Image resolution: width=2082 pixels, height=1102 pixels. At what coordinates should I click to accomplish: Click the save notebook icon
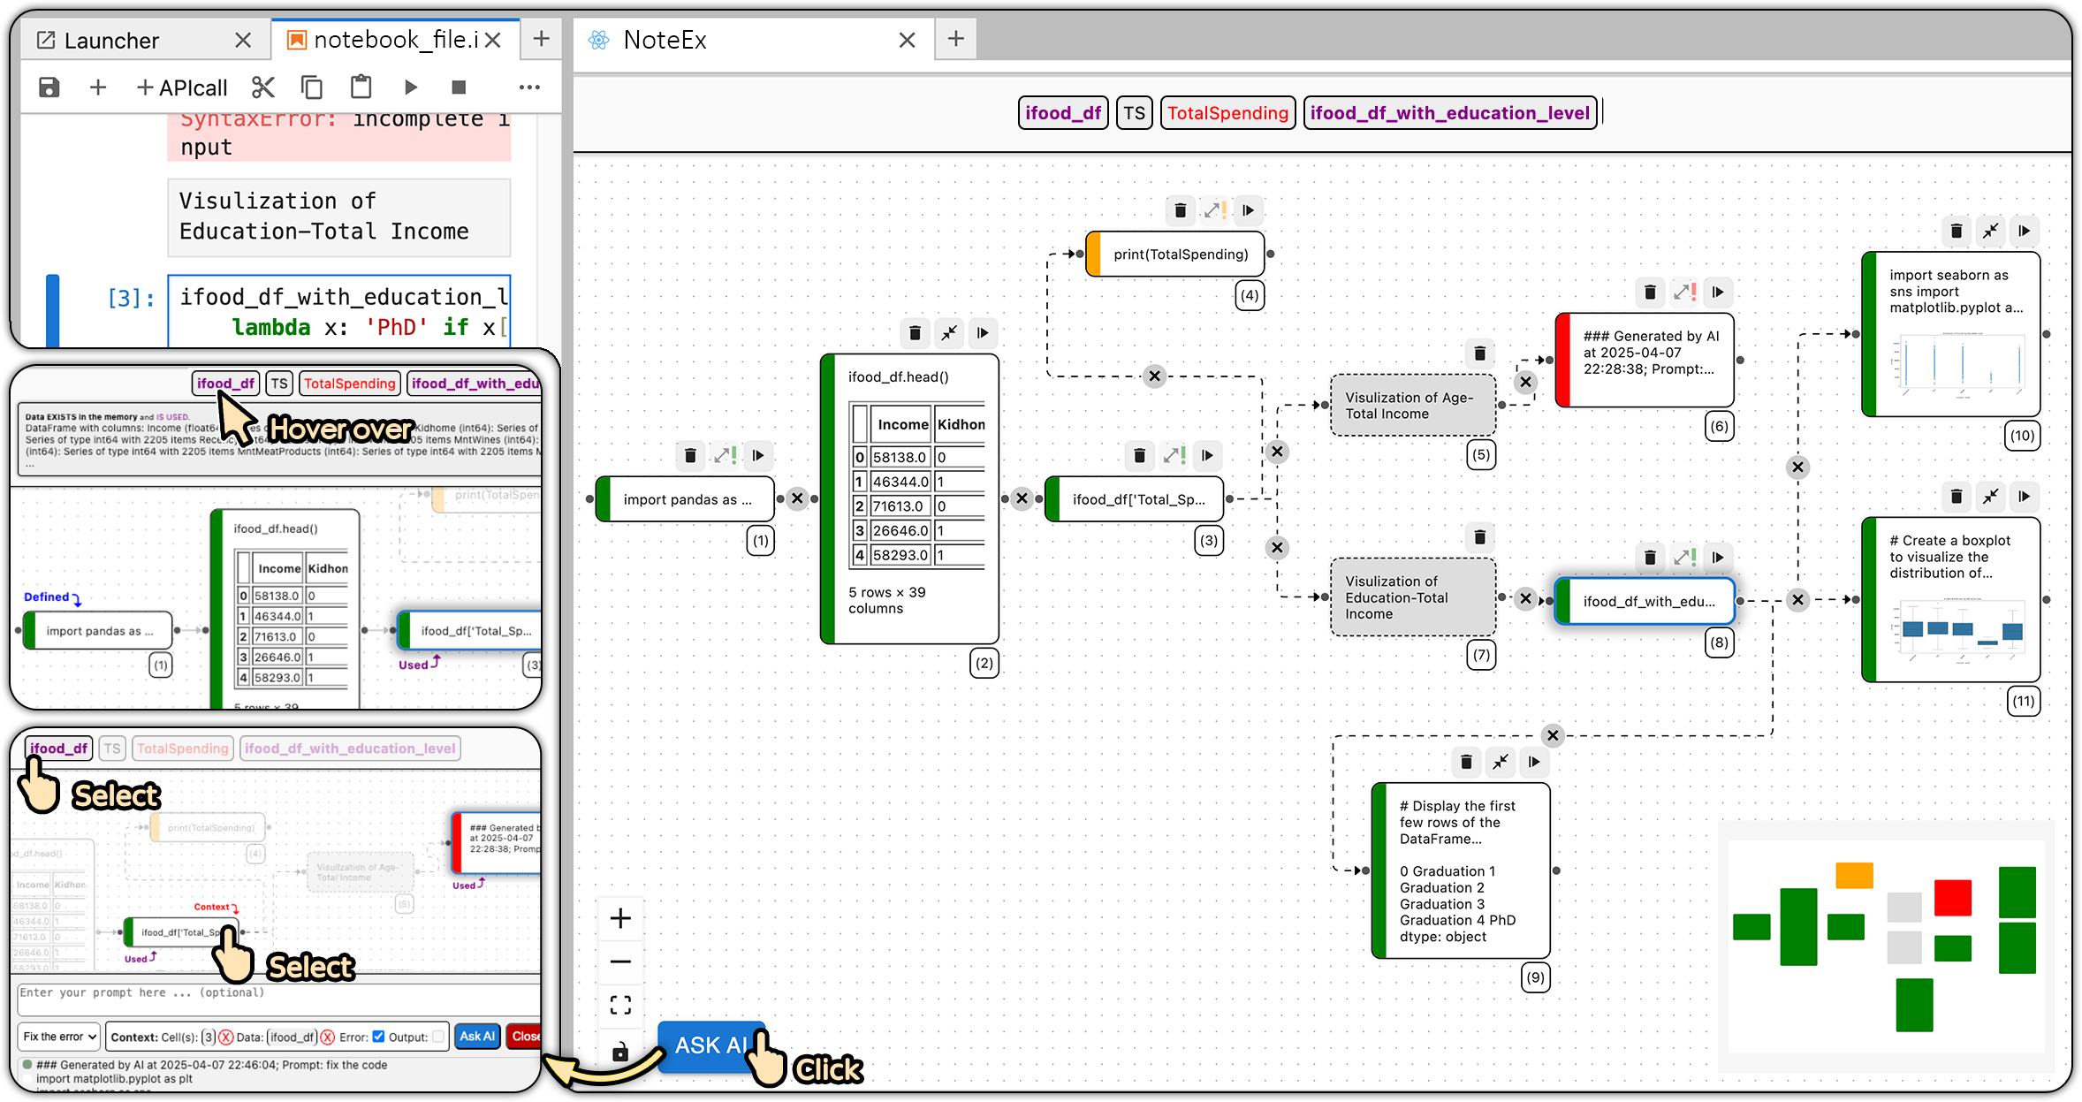point(49,87)
